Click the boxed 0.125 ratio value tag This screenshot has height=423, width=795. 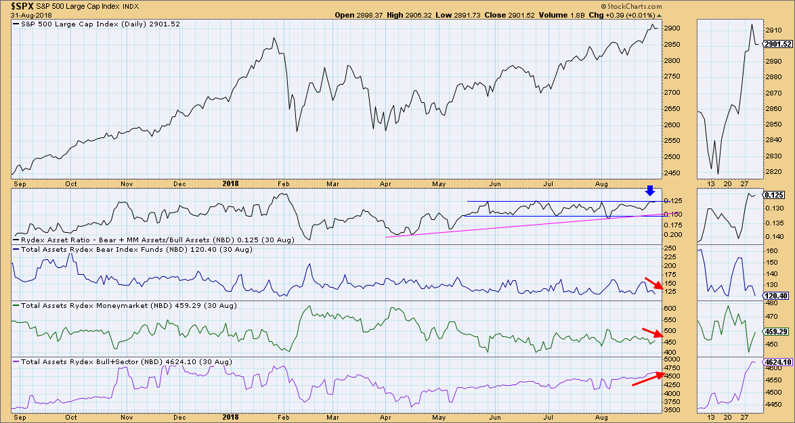774,195
